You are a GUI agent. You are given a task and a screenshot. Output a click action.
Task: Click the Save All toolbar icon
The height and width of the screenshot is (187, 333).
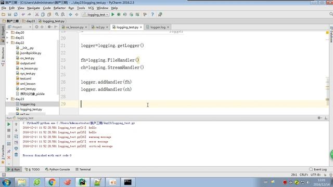9,15
